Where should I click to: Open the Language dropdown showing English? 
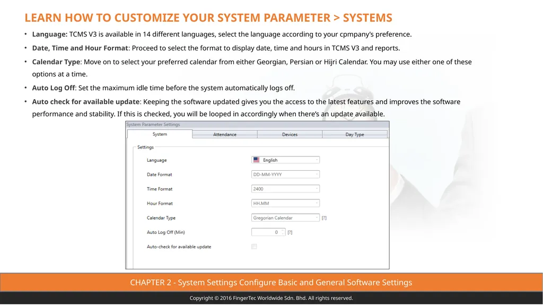285,160
